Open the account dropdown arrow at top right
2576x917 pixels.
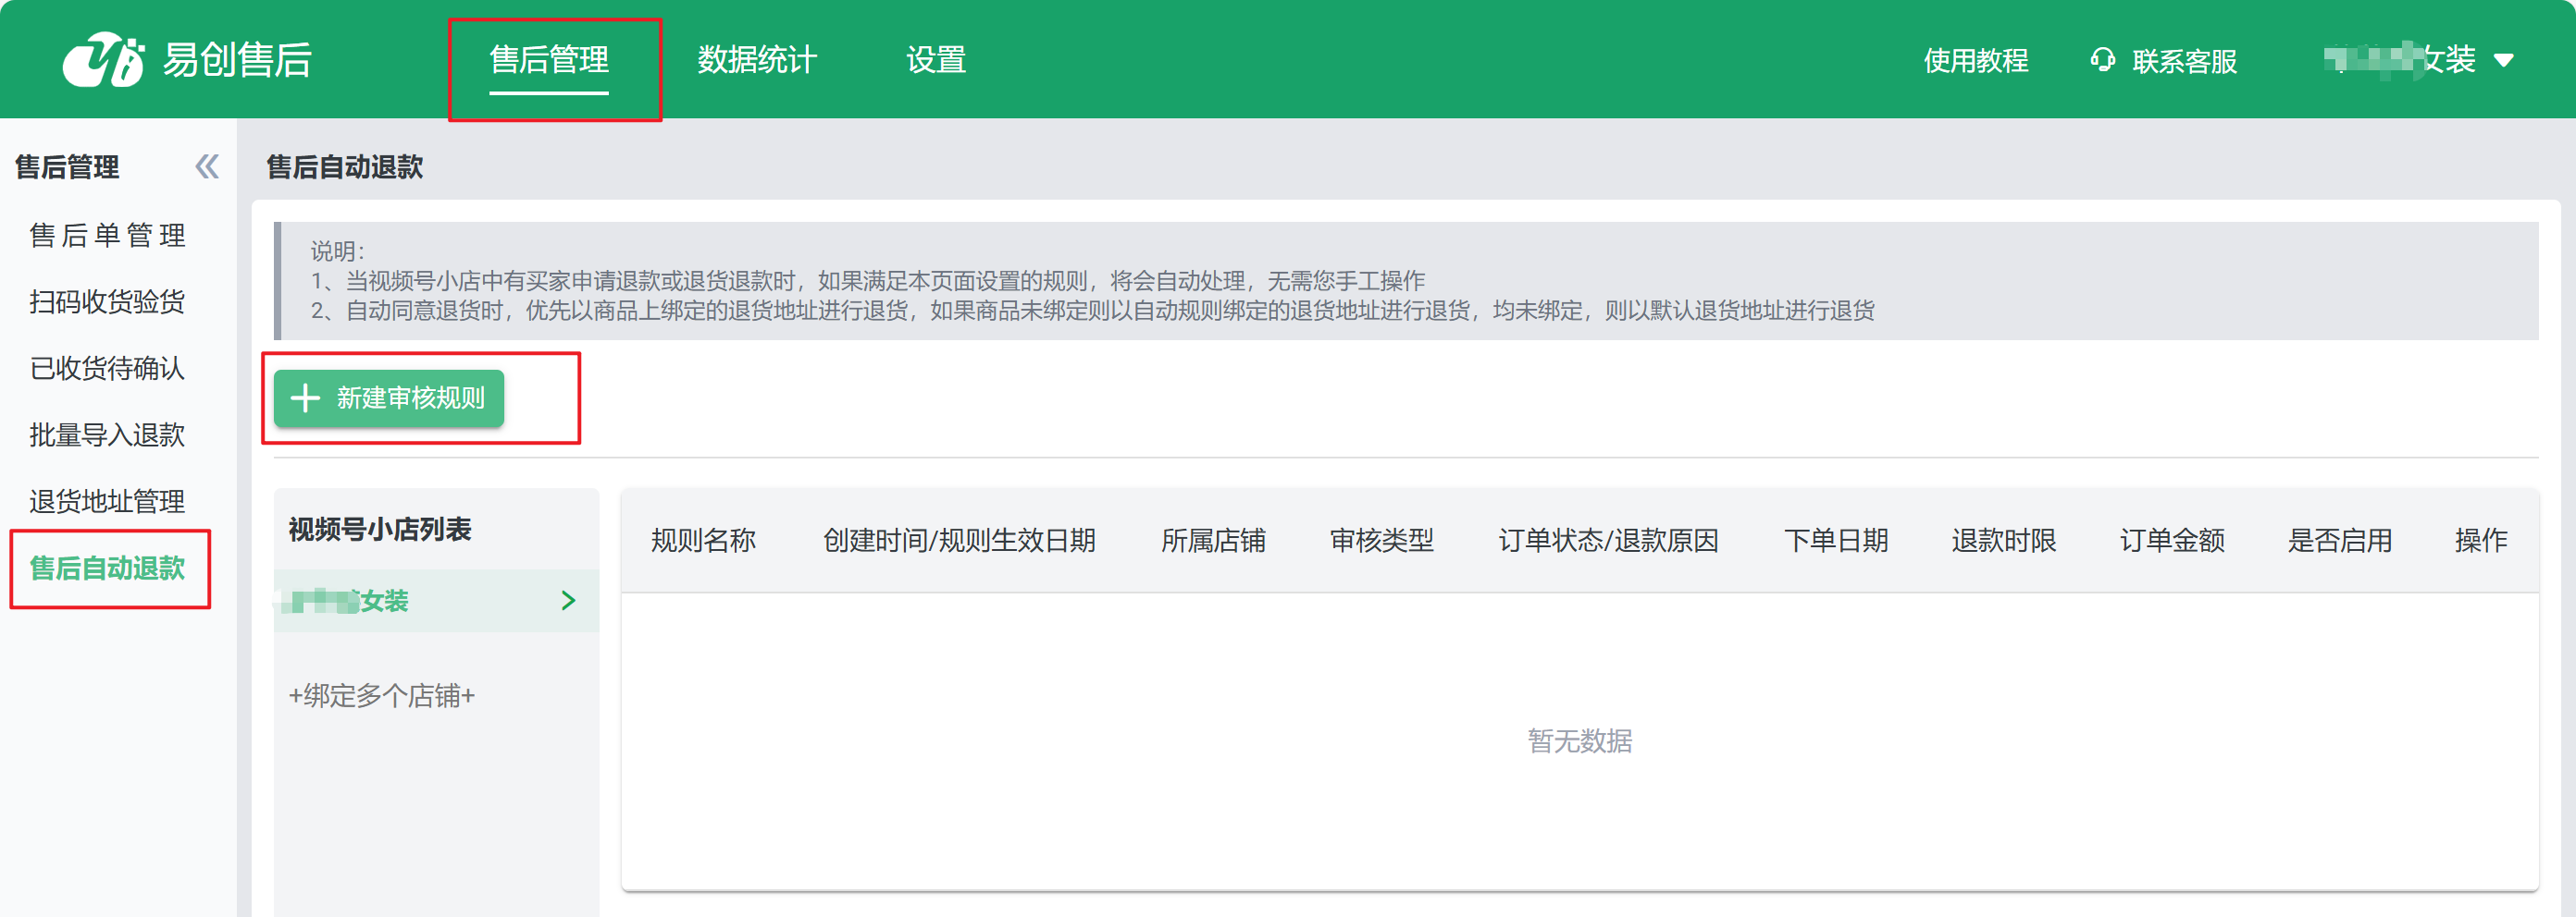(2503, 61)
